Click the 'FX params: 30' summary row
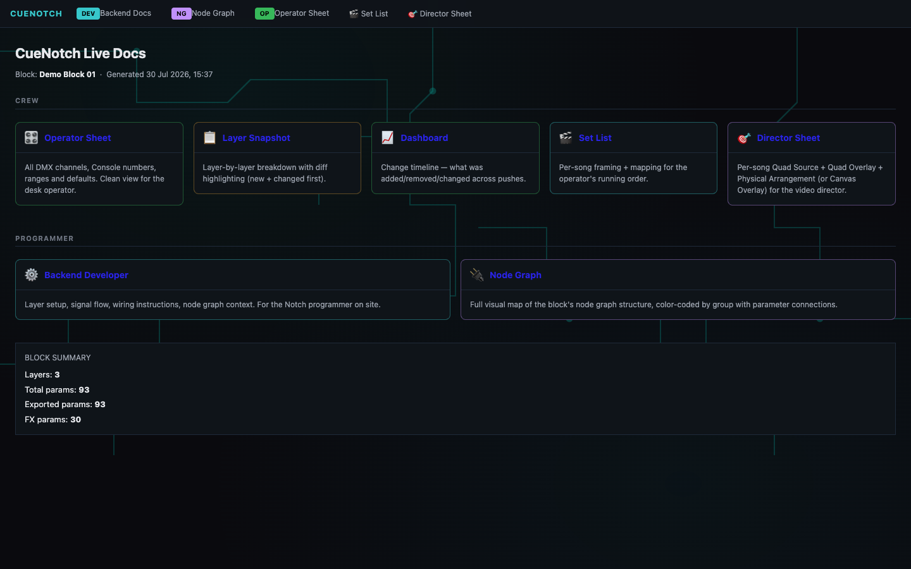Viewport: 911px width, 569px height. coord(53,420)
